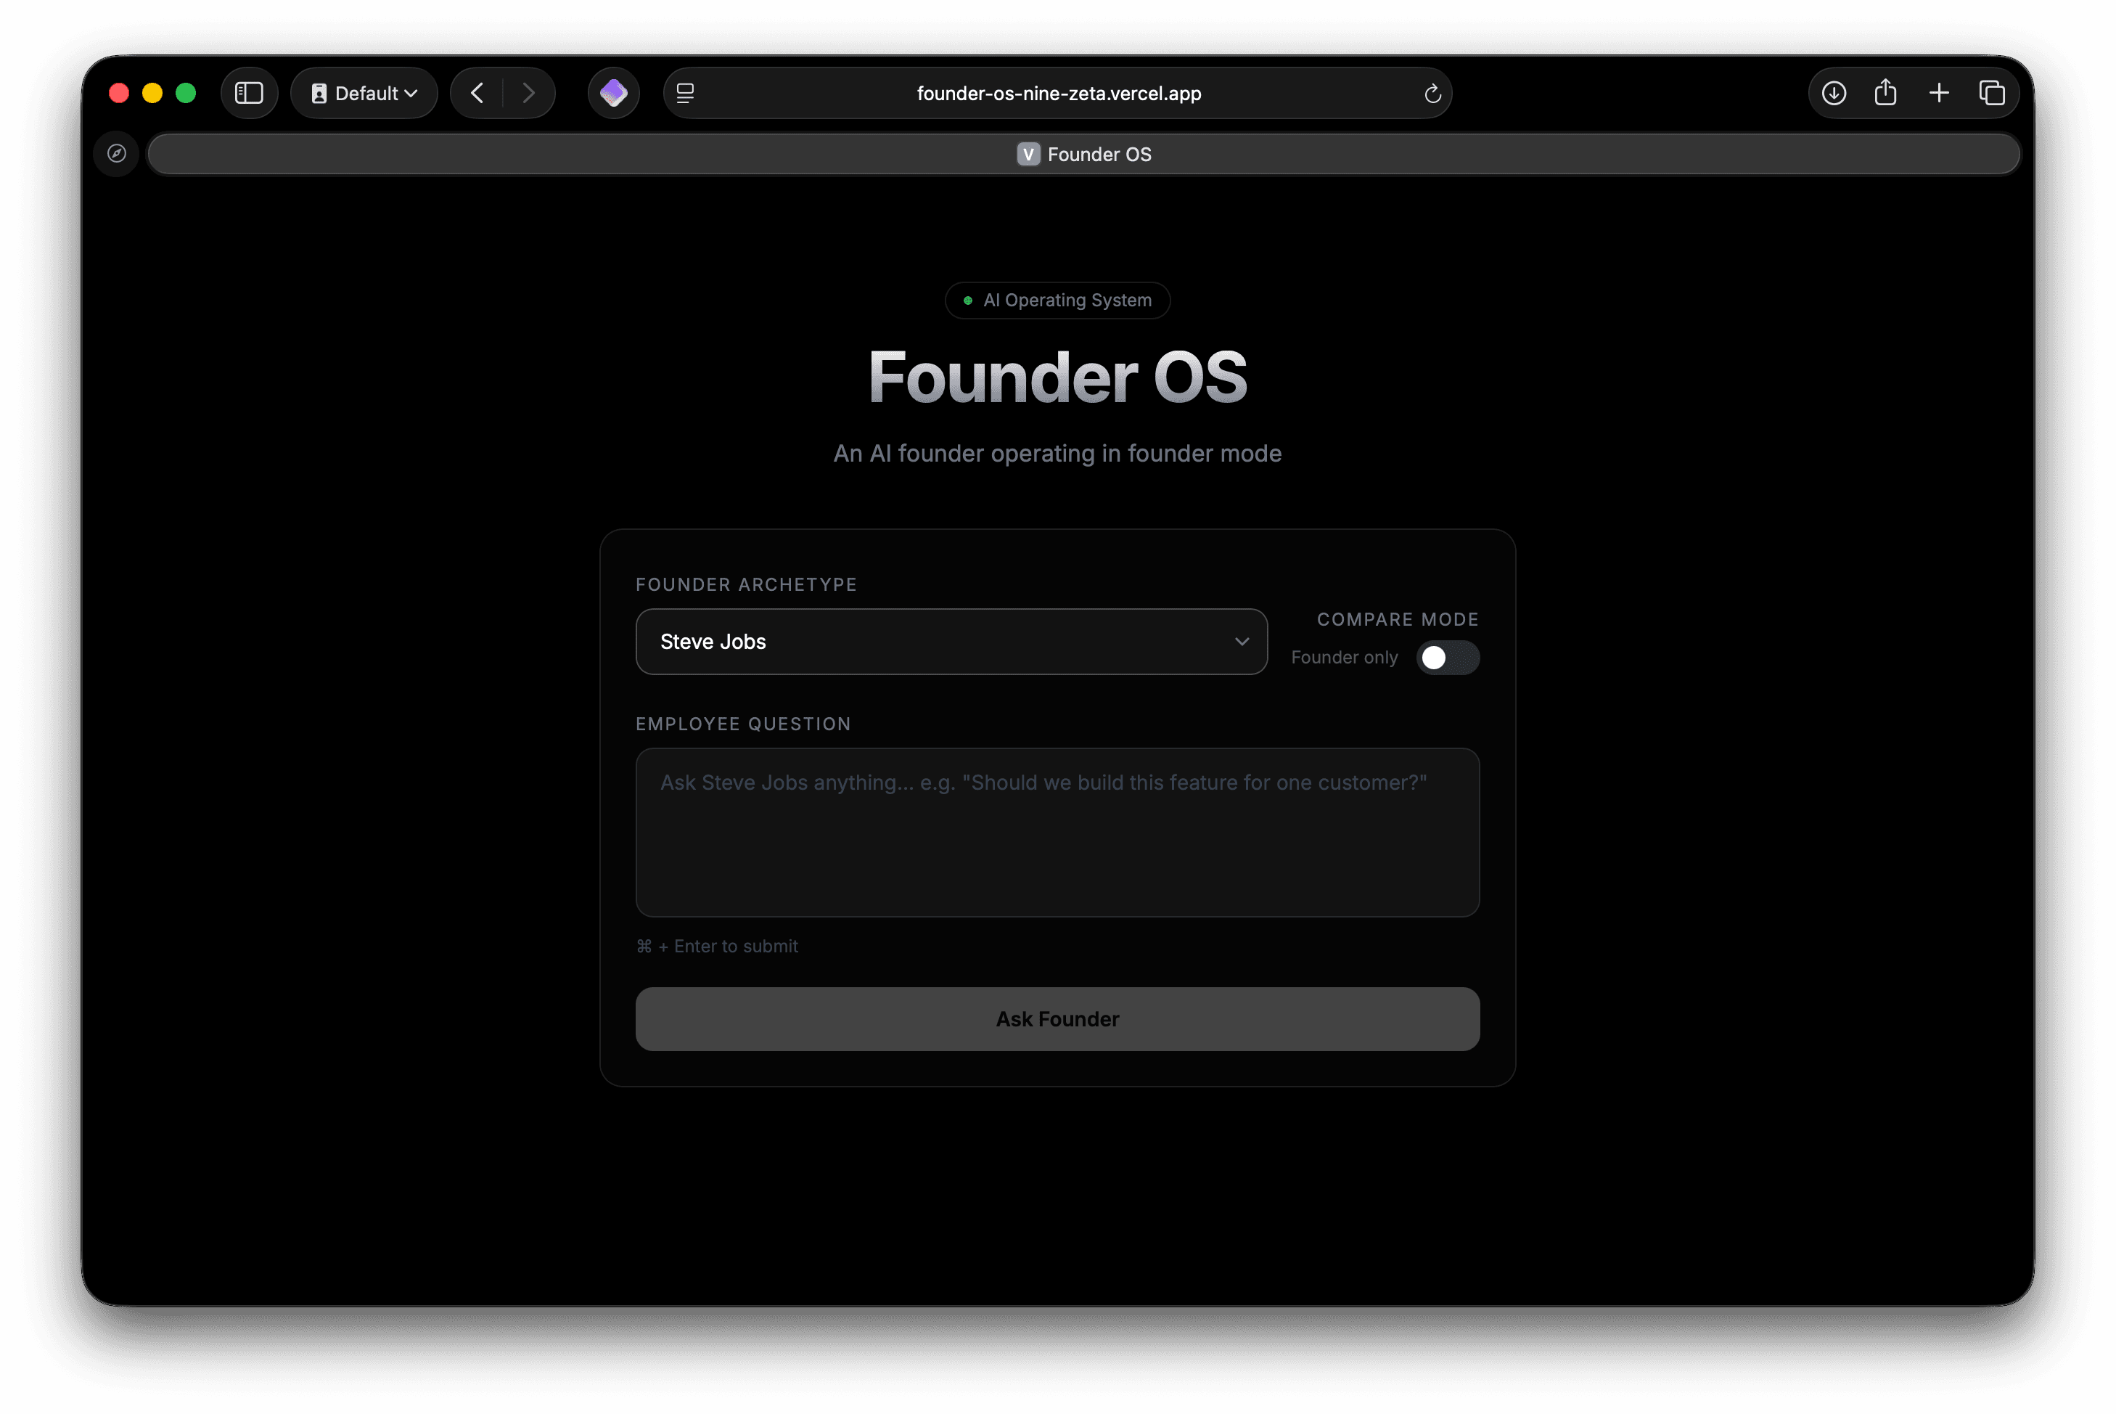Click the address bar showing founder-os-nine-zeta.vercel.app

click(x=1059, y=93)
